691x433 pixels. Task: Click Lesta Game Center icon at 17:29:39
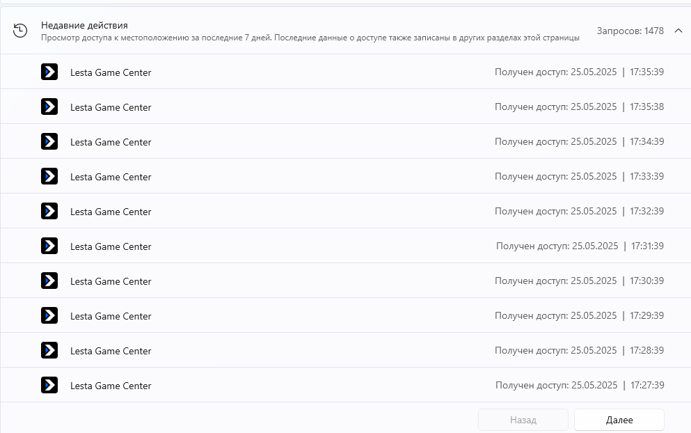click(x=49, y=315)
